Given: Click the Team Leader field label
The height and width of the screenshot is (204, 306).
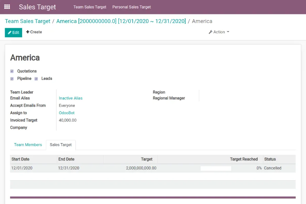Looking at the screenshot, I should point(22,92).
